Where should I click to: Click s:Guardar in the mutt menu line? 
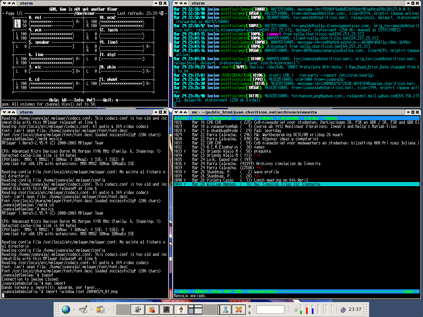(245, 118)
